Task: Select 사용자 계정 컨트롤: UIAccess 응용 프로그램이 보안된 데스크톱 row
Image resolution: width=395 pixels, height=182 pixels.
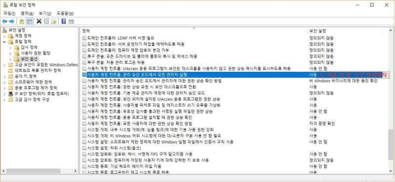Action: tap(189, 69)
